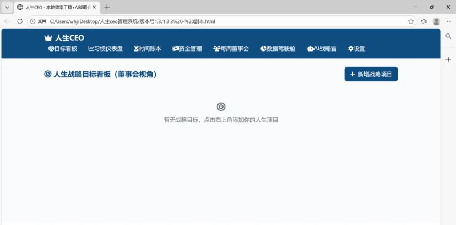The height and width of the screenshot is (225, 457).
Task: Click the crown logo icon
Action: pos(48,38)
